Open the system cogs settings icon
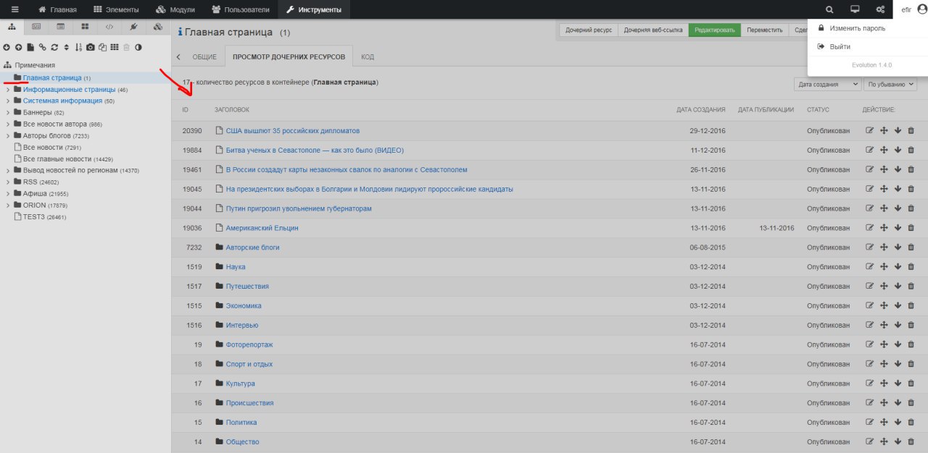Viewport: 928px width, 453px height. click(x=880, y=9)
